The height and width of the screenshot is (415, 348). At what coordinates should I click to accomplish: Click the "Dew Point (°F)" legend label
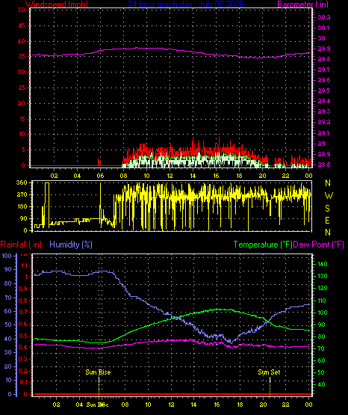click(x=319, y=245)
